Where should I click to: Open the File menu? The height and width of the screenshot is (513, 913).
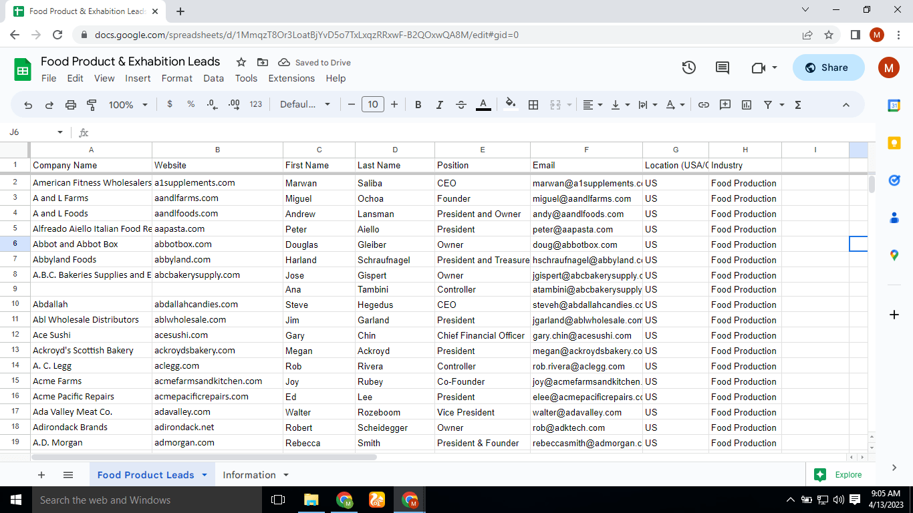click(49, 78)
